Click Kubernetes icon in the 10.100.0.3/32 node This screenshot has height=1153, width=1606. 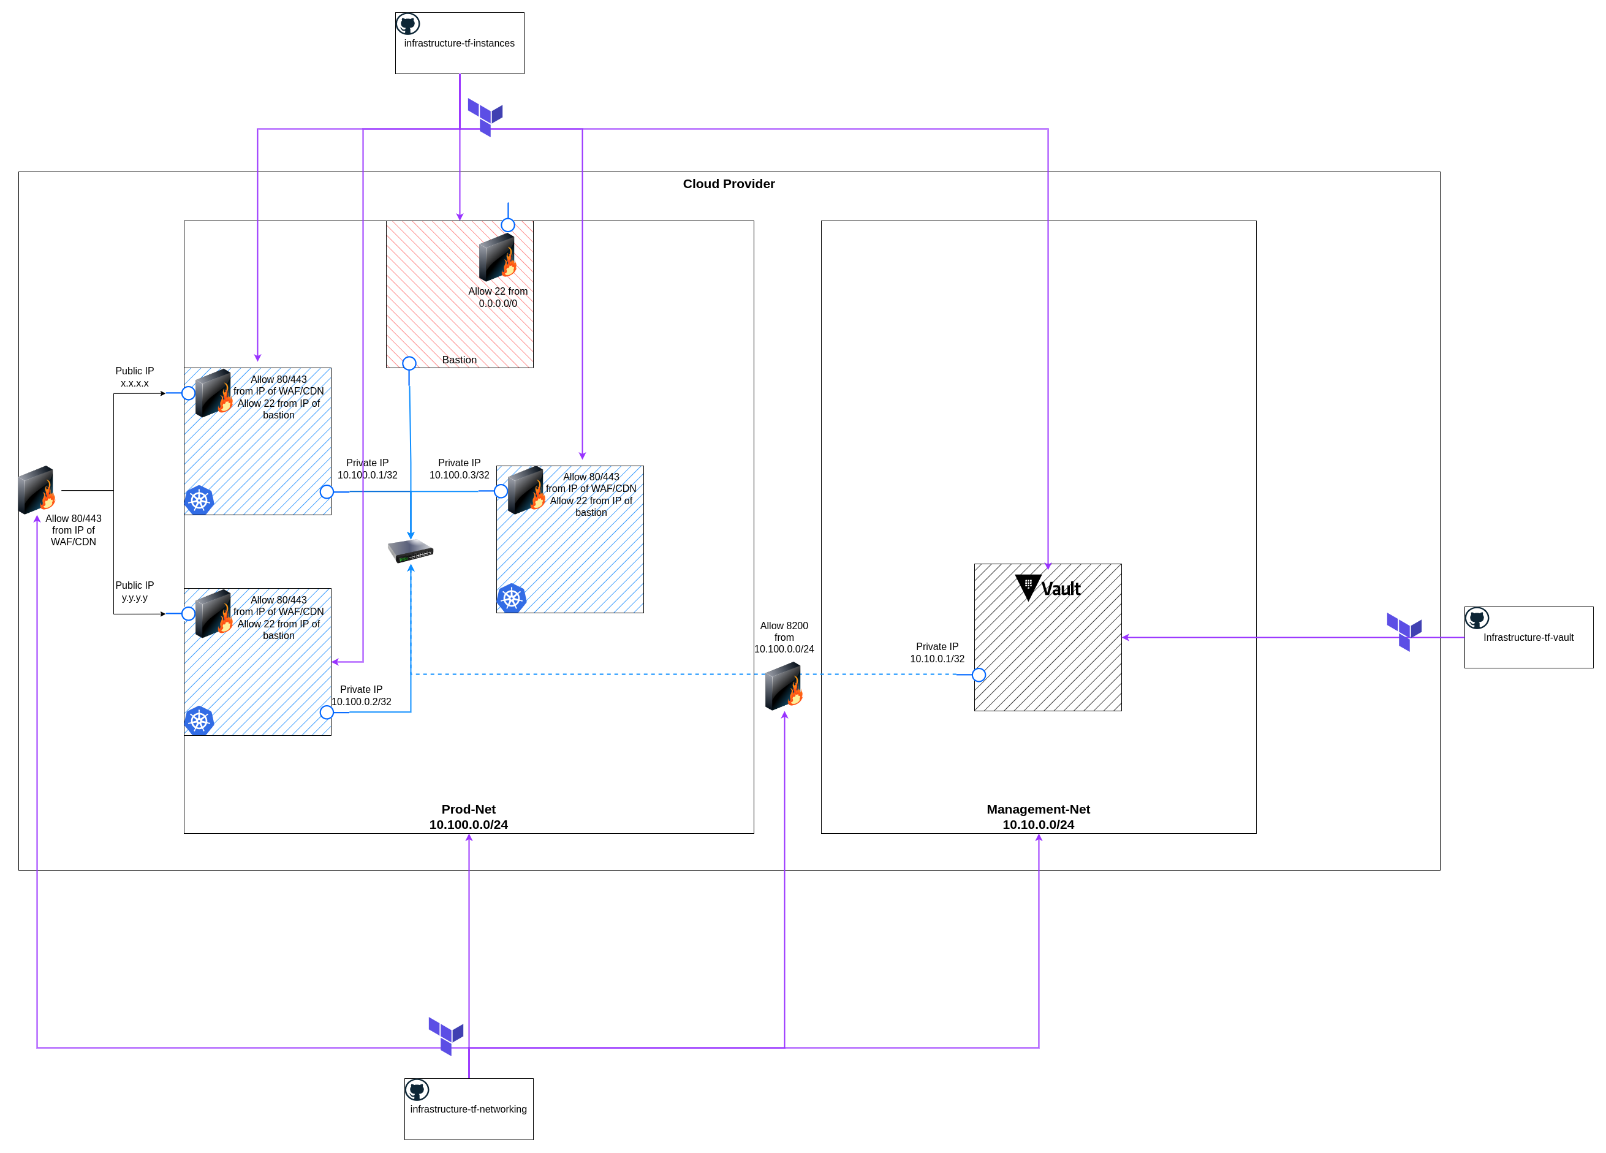click(x=511, y=598)
